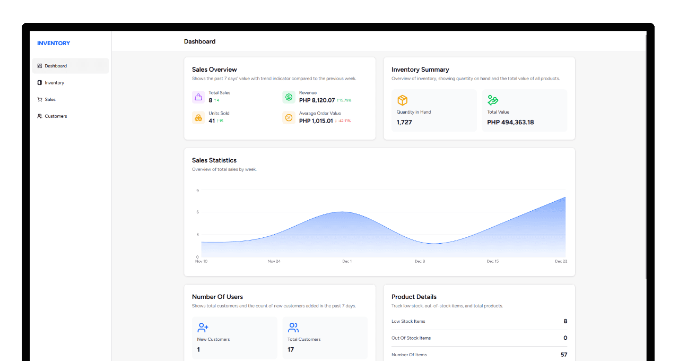Screen dimensions: 679x361
Task: Select the Out Of Stock Items row
Action: coord(479,338)
